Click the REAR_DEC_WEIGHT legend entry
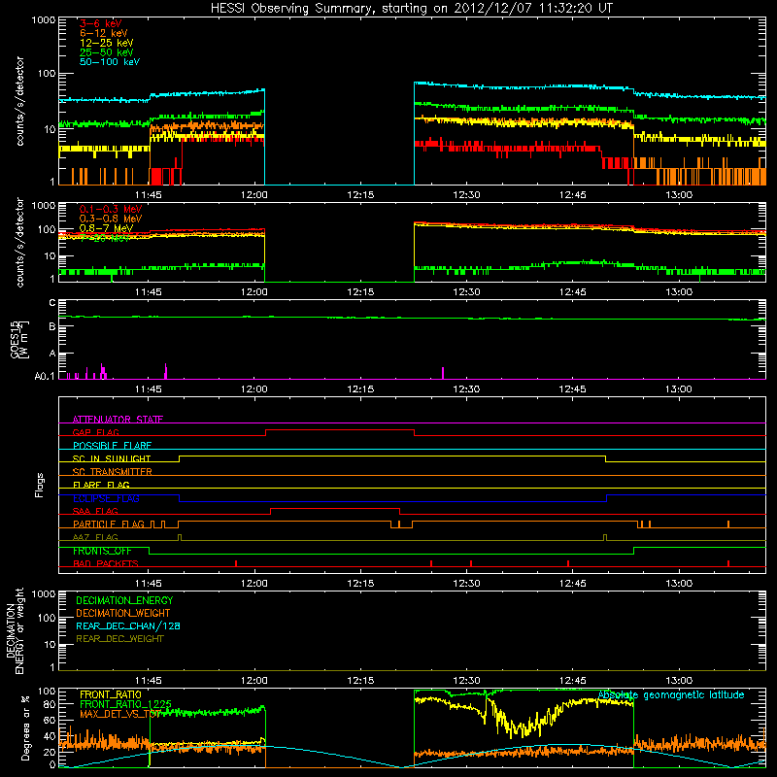The height and width of the screenshot is (777, 777). (119, 639)
